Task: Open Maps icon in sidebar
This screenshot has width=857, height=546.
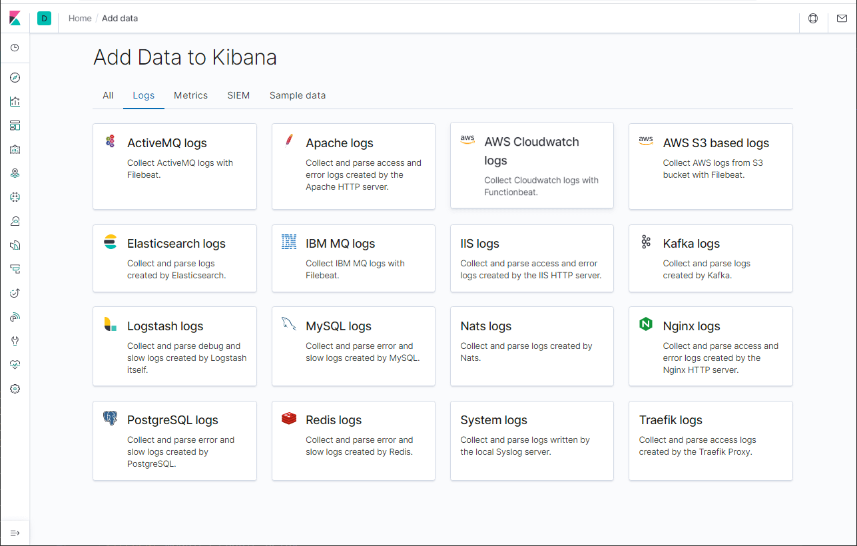Action: click(x=15, y=173)
